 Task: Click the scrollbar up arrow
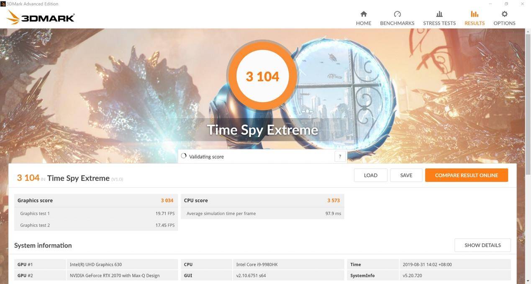[x=528, y=31]
